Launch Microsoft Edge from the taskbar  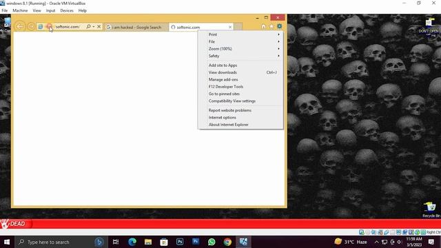pyautogui.click(x=132, y=242)
